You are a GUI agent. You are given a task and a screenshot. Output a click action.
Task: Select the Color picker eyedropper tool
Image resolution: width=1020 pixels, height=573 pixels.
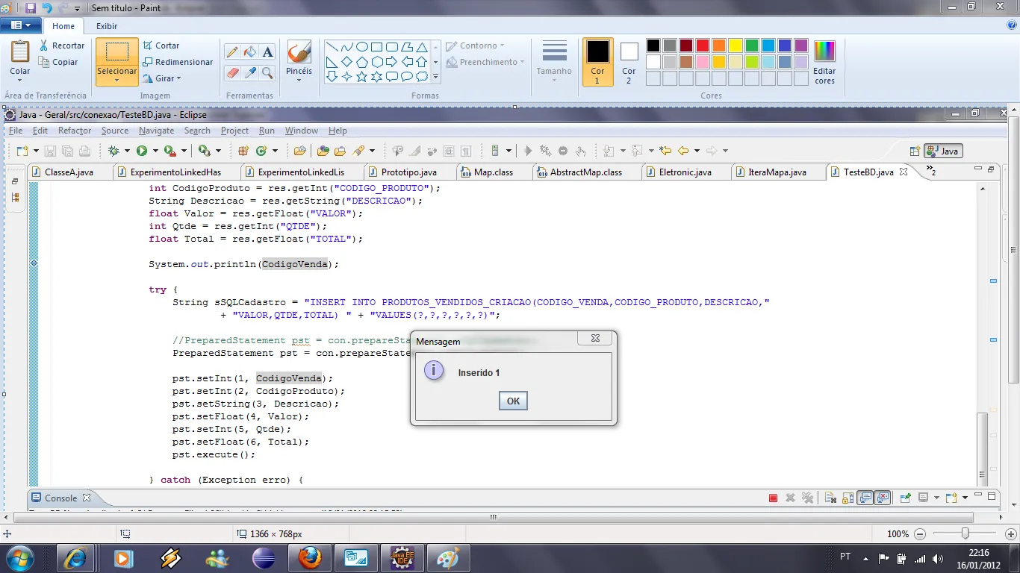click(x=250, y=72)
